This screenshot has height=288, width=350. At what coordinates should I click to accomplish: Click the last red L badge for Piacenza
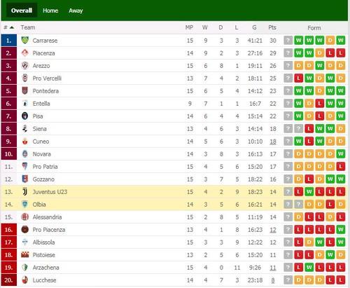341,53
